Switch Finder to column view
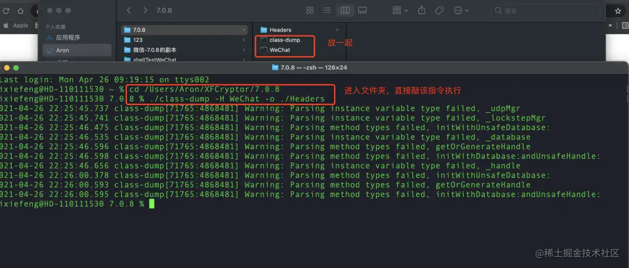This screenshot has width=629, height=268. pos(344,10)
